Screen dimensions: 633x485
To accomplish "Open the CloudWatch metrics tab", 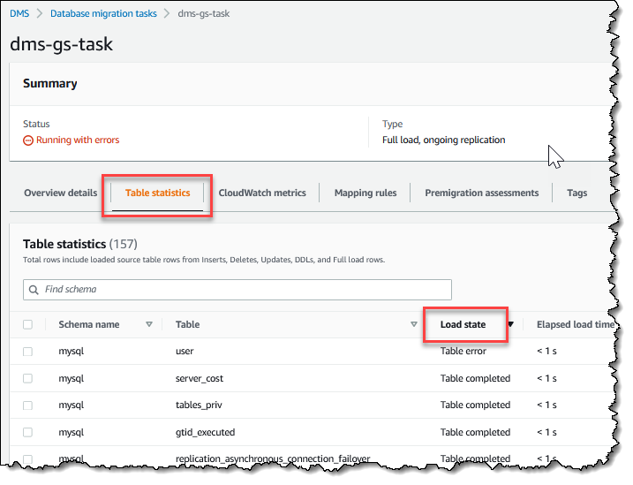I will [262, 193].
